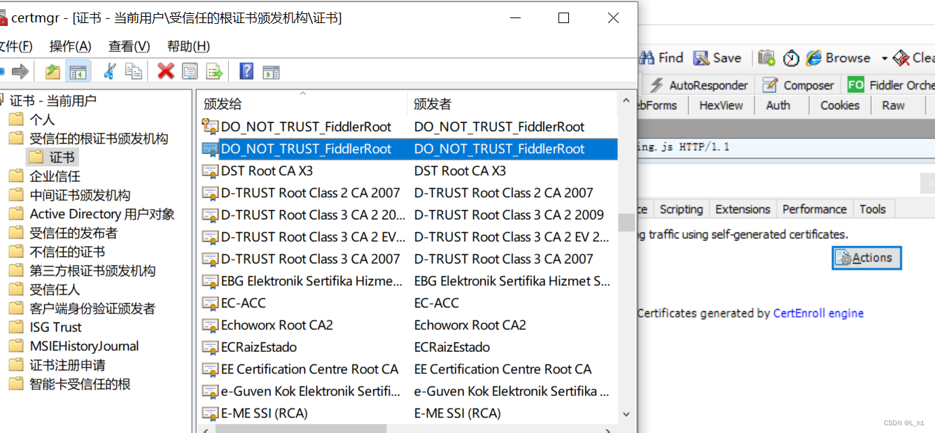Screen dimensions: 935x433
Task: Select the Active Directory 用户对象 folder
Action: pyautogui.click(x=102, y=214)
